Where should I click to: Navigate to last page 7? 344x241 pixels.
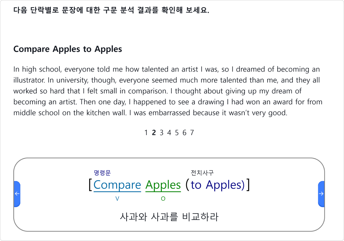pos(192,133)
